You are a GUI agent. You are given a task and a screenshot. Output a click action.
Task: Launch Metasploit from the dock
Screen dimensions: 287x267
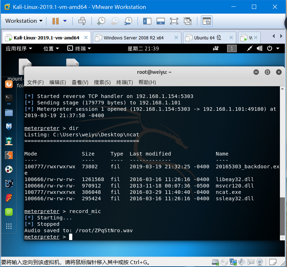[x=9, y=126]
